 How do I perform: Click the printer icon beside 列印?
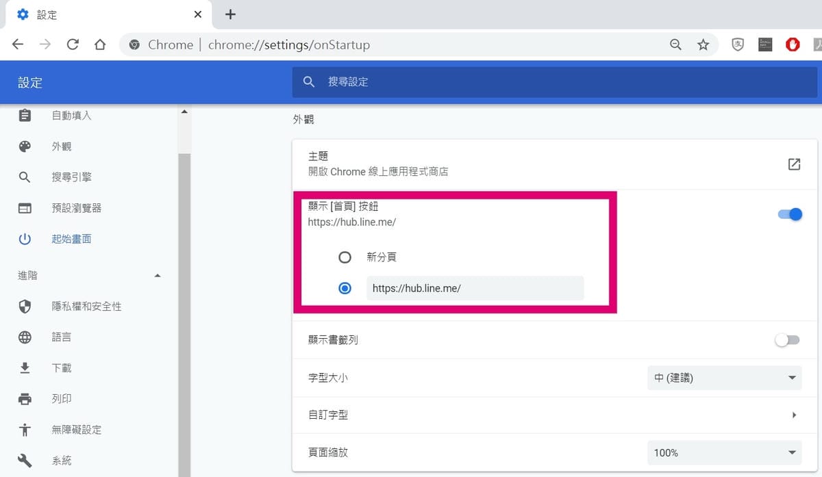pyautogui.click(x=25, y=399)
